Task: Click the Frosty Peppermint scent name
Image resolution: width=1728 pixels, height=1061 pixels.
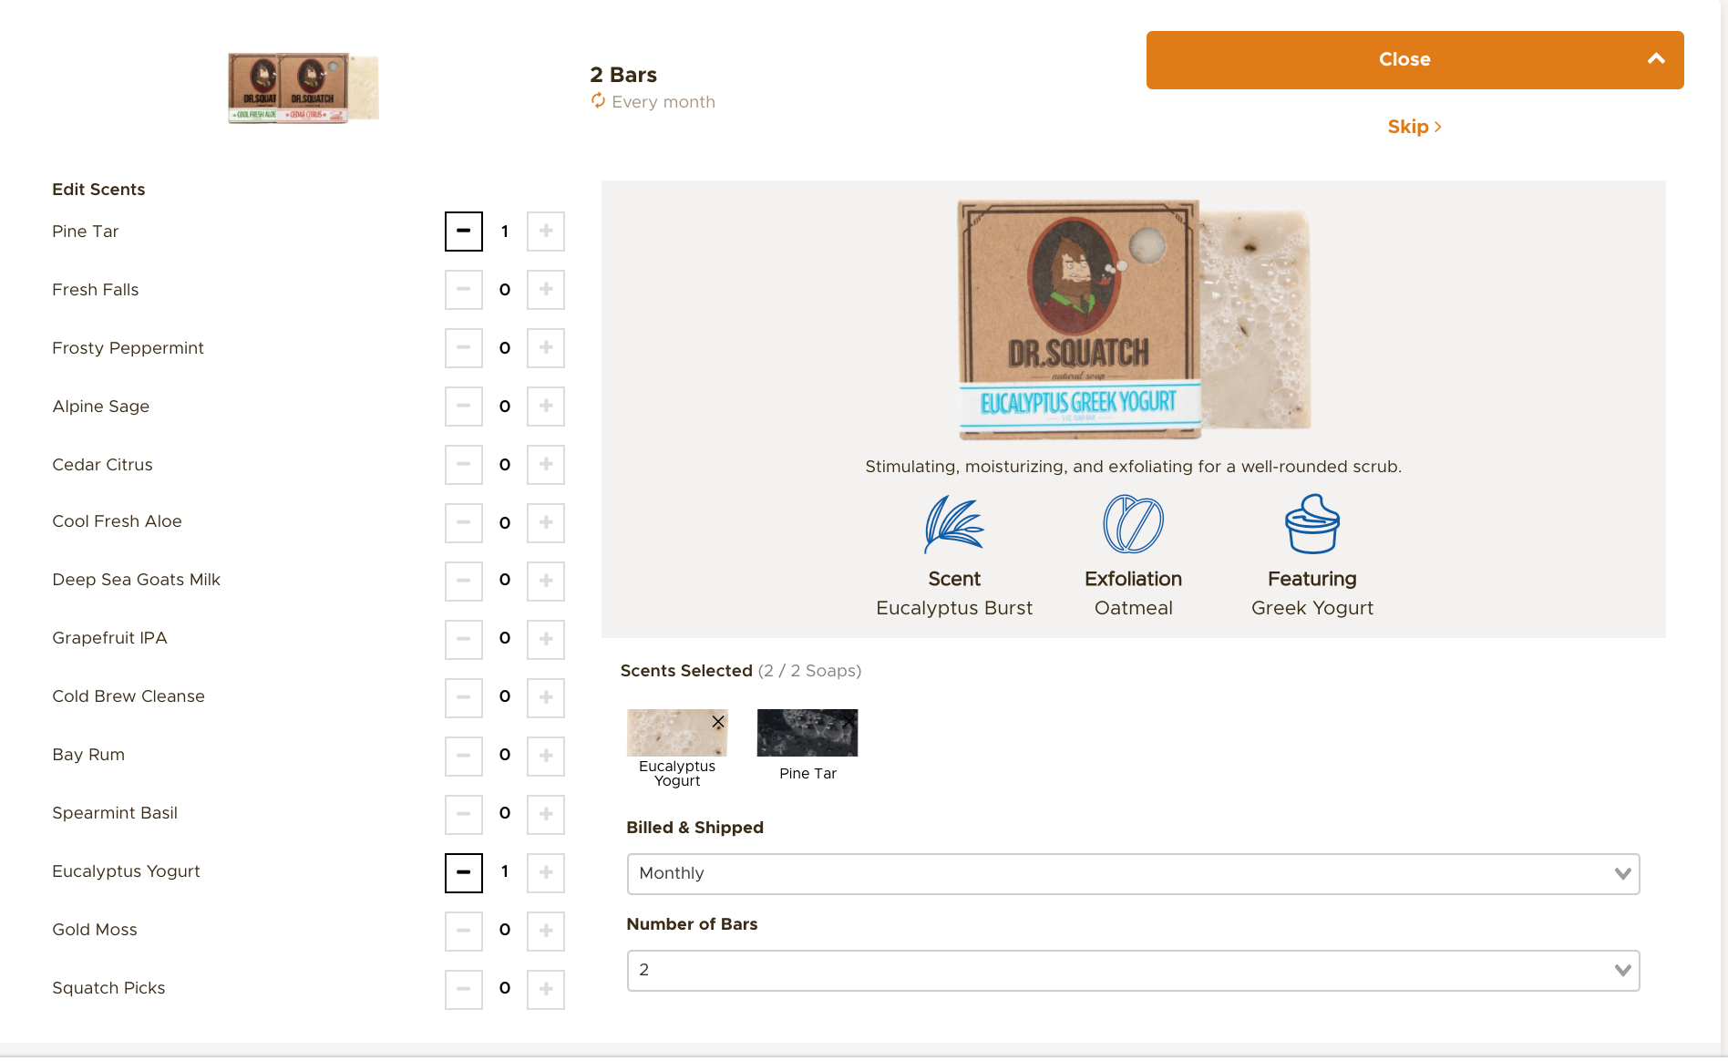Action: [x=128, y=348]
